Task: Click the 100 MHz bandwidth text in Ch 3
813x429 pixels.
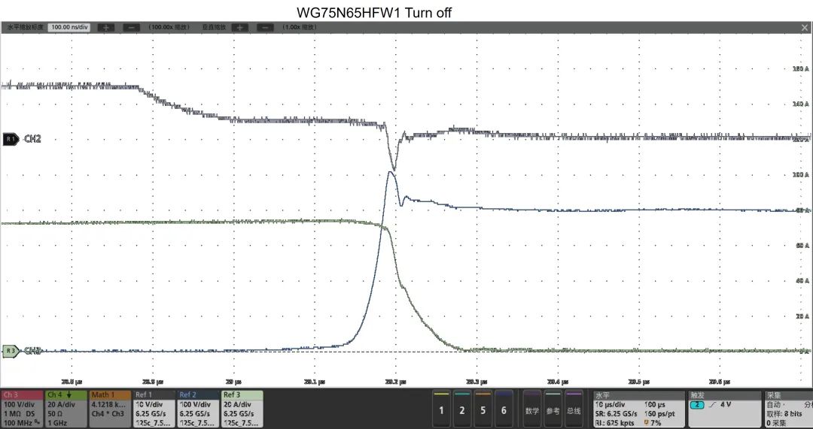Action: (19, 423)
